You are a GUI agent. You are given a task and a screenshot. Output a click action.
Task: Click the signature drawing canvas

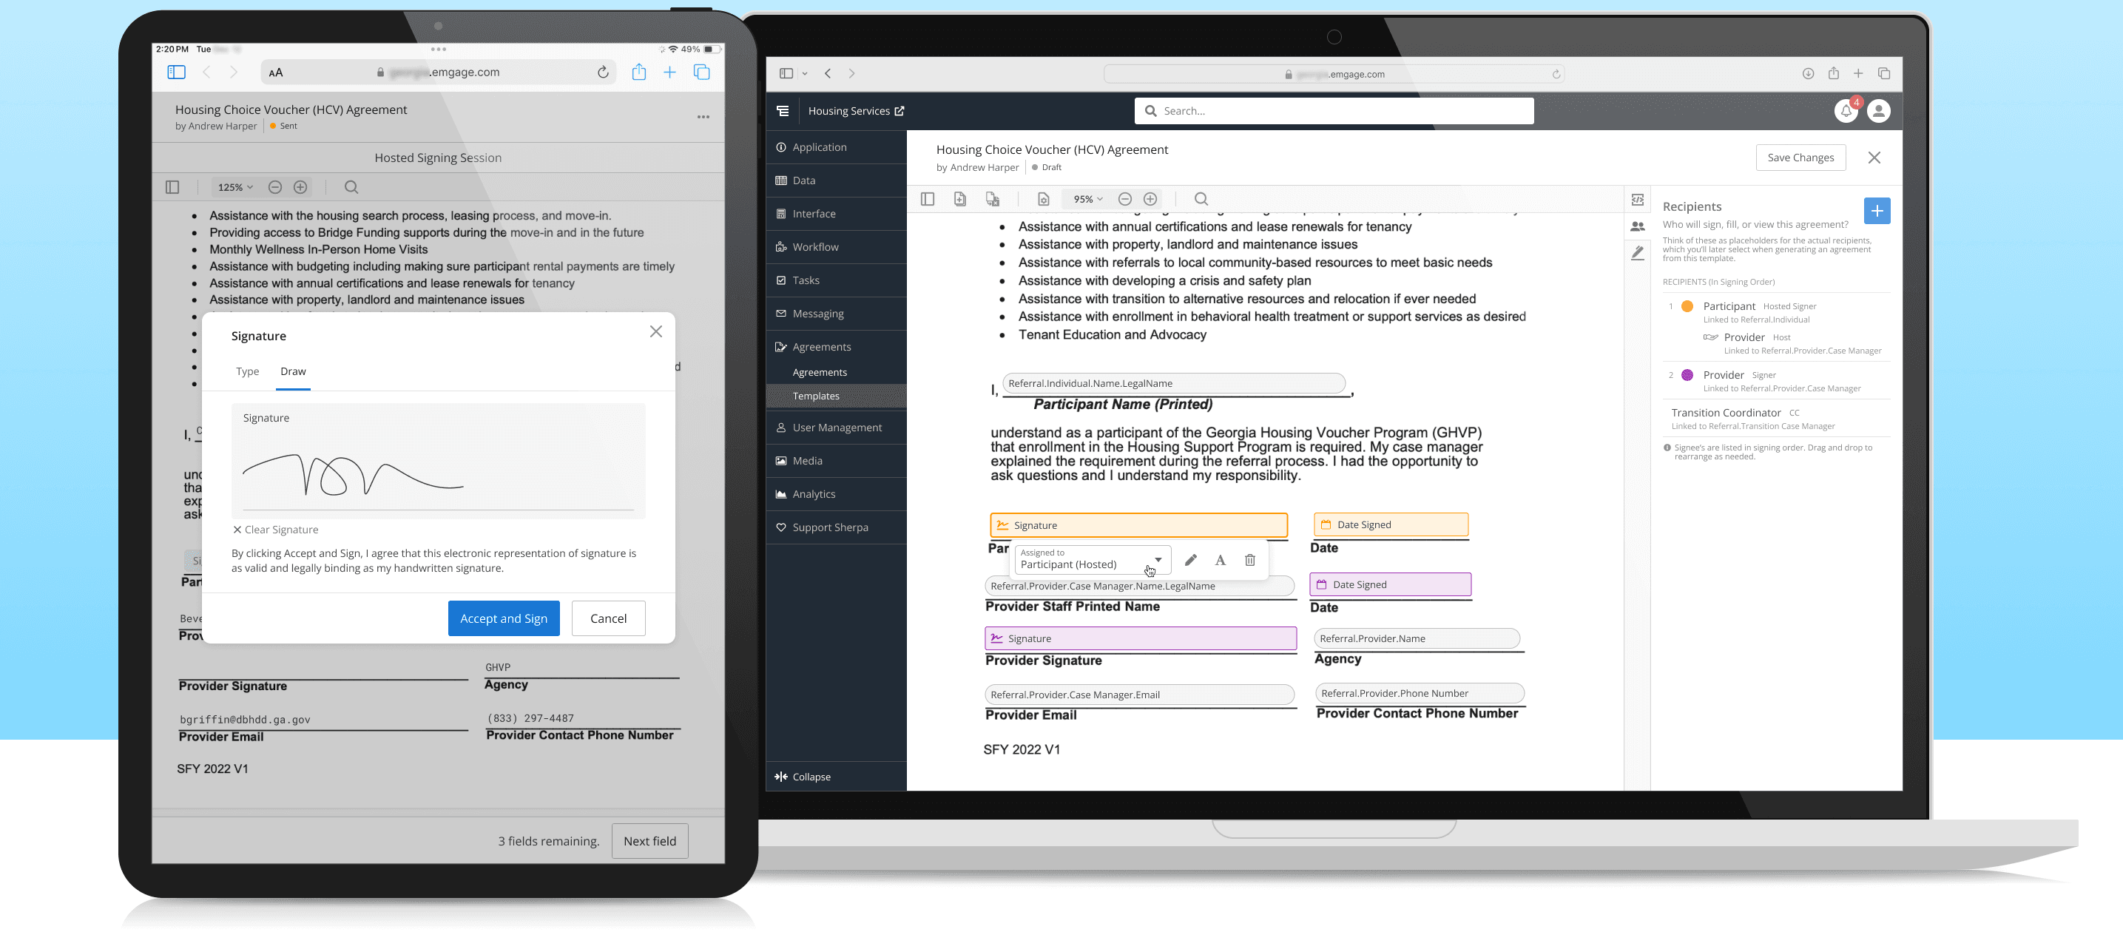pos(439,461)
